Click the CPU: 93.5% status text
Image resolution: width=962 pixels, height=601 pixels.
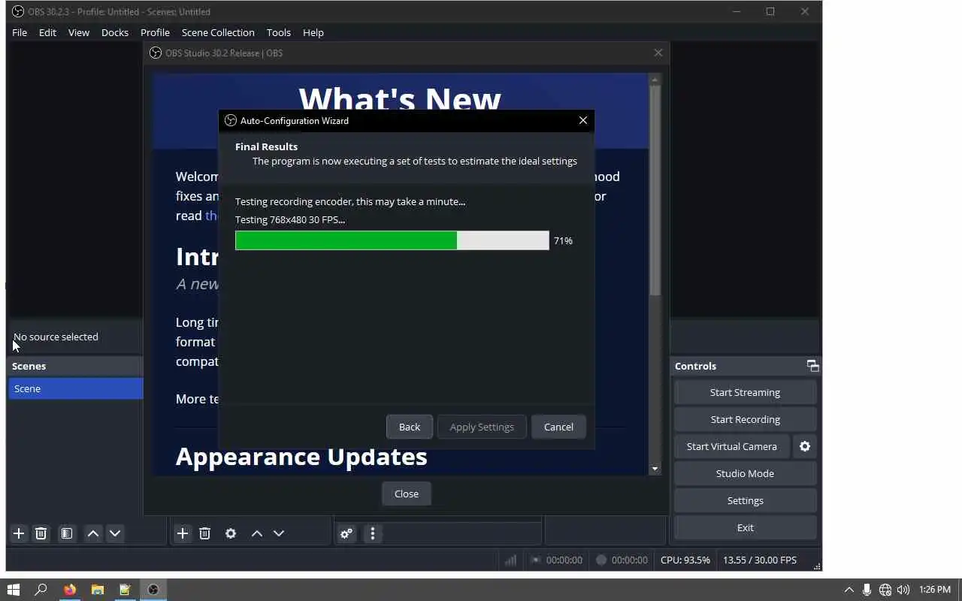(x=685, y=560)
